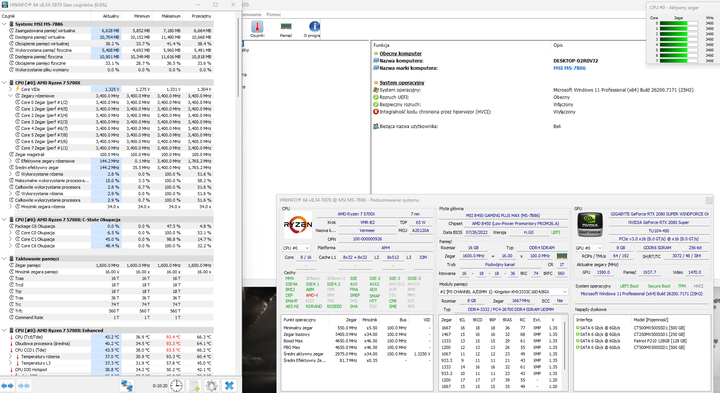Click the sensors list vertical scrollbar
This screenshot has height=393, width=720.
pyautogui.click(x=238, y=58)
